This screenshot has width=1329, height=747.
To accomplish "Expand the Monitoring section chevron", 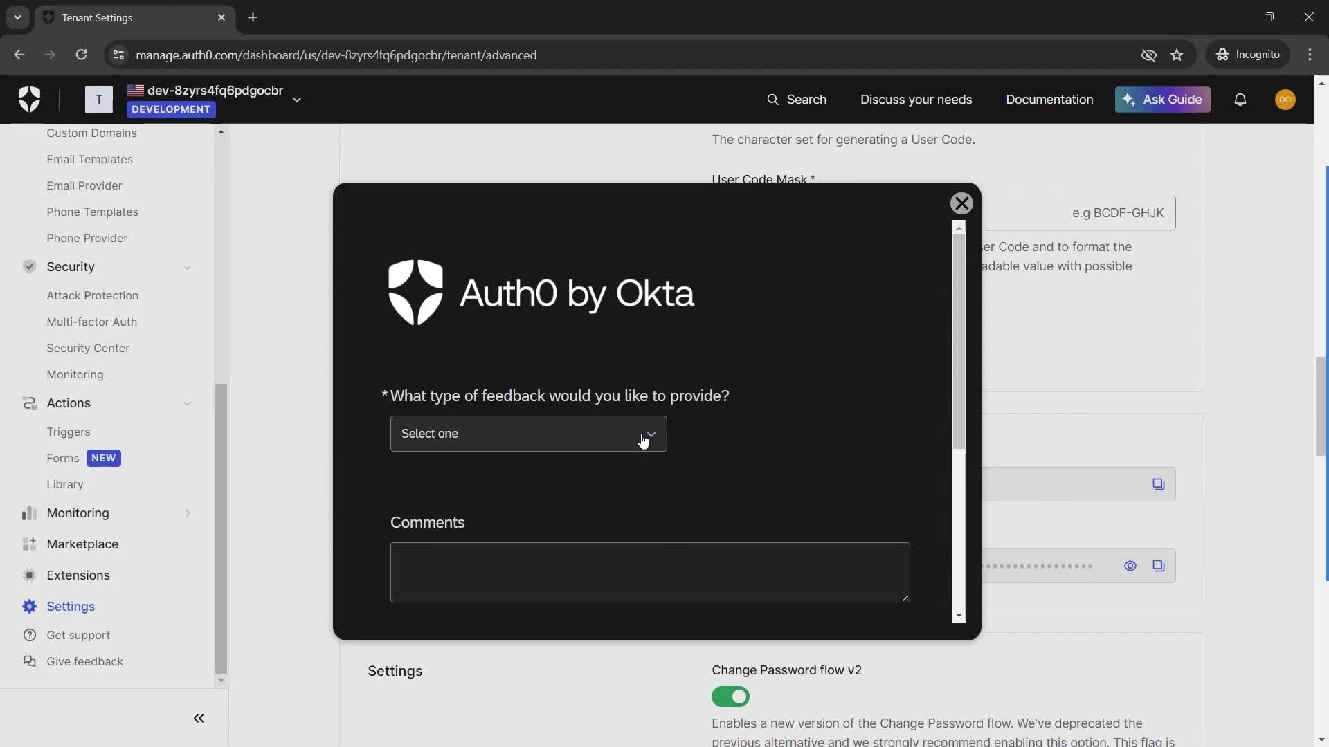I will [187, 513].
